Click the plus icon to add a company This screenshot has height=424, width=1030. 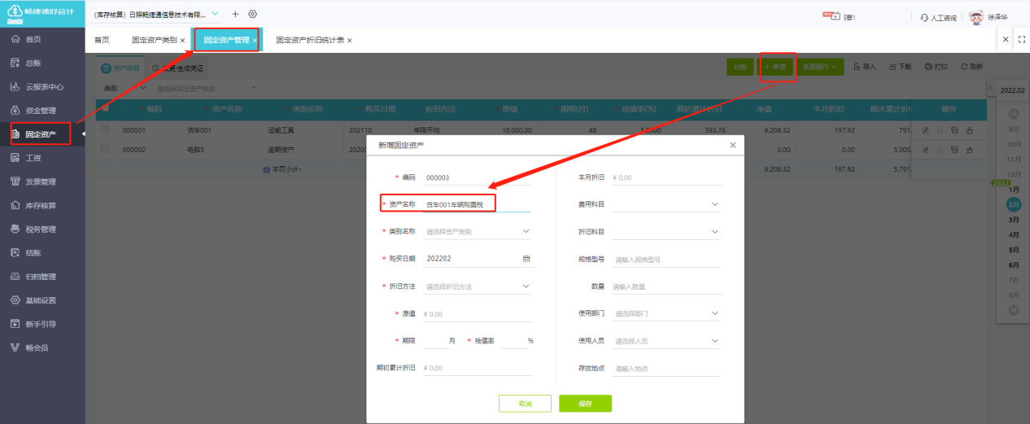[x=236, y=15]
